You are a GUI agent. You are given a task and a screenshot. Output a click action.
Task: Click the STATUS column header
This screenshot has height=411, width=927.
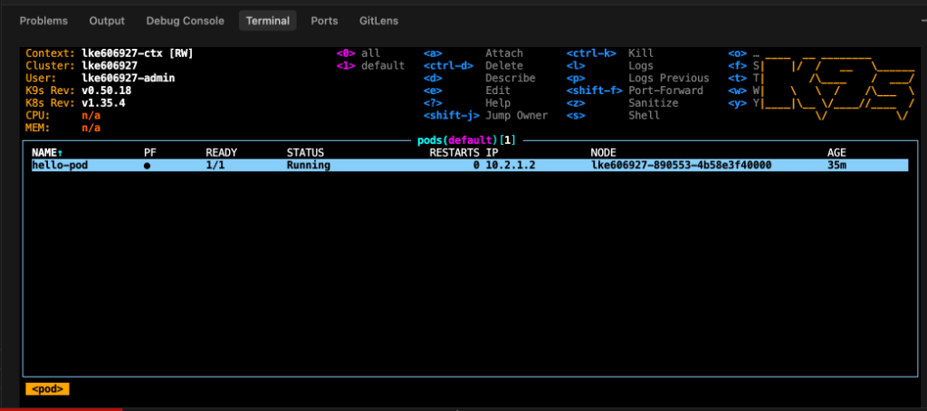click(x=306, y=153)
